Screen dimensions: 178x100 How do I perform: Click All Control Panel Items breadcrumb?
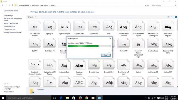pyautogui.click(x=40, y=5)
